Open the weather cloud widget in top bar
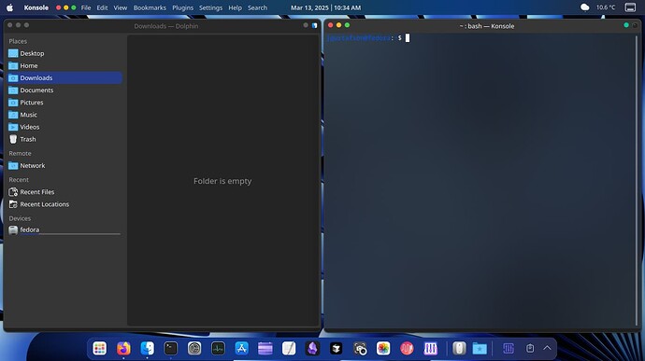Image resolution: width=645 pixels, height=361 pixels. (x=584, y=7)
